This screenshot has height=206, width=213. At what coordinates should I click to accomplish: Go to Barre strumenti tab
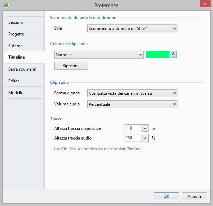coord(22,69)
